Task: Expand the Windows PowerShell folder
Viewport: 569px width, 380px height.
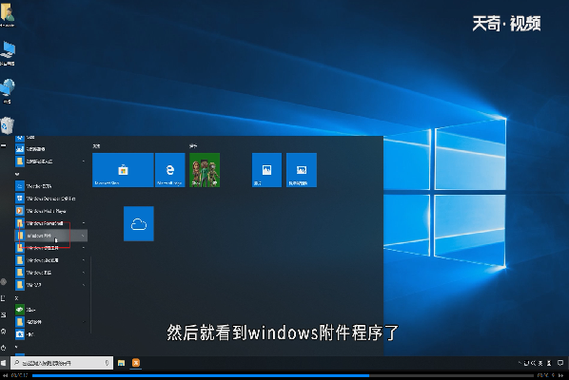Action: [50, 223]
